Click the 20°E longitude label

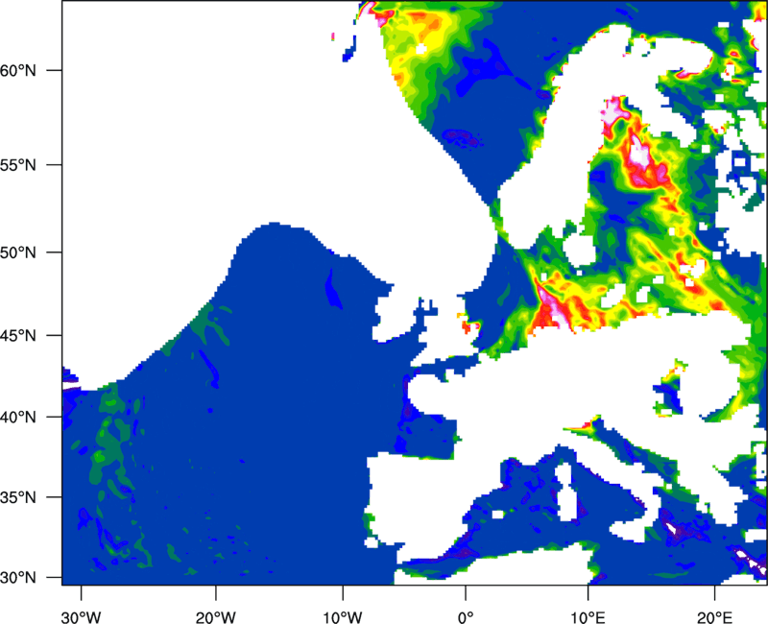714,617
